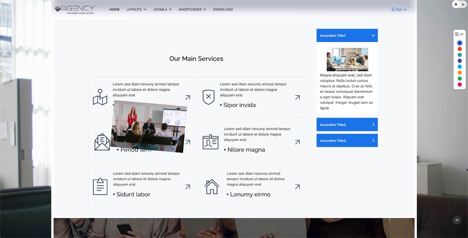Click the Sign In link
The height and width of the screenshot is (238, 468).
[399, 9]
